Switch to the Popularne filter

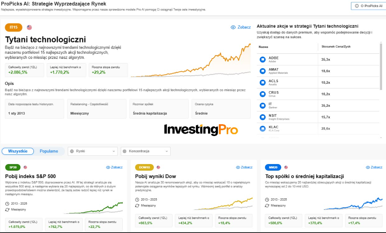point(49,151)
